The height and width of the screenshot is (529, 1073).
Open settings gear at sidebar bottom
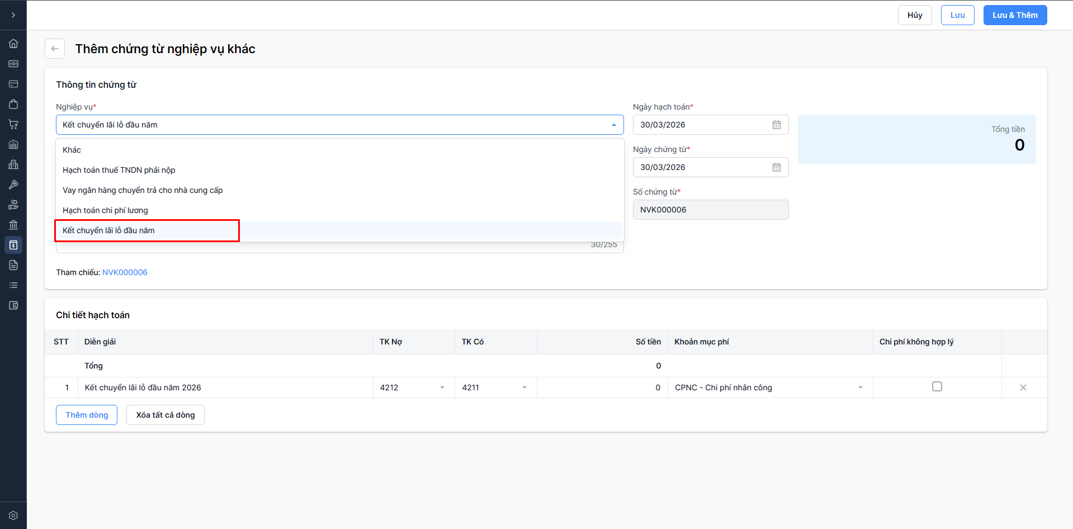pyautogui.click(x=13, y=516)
